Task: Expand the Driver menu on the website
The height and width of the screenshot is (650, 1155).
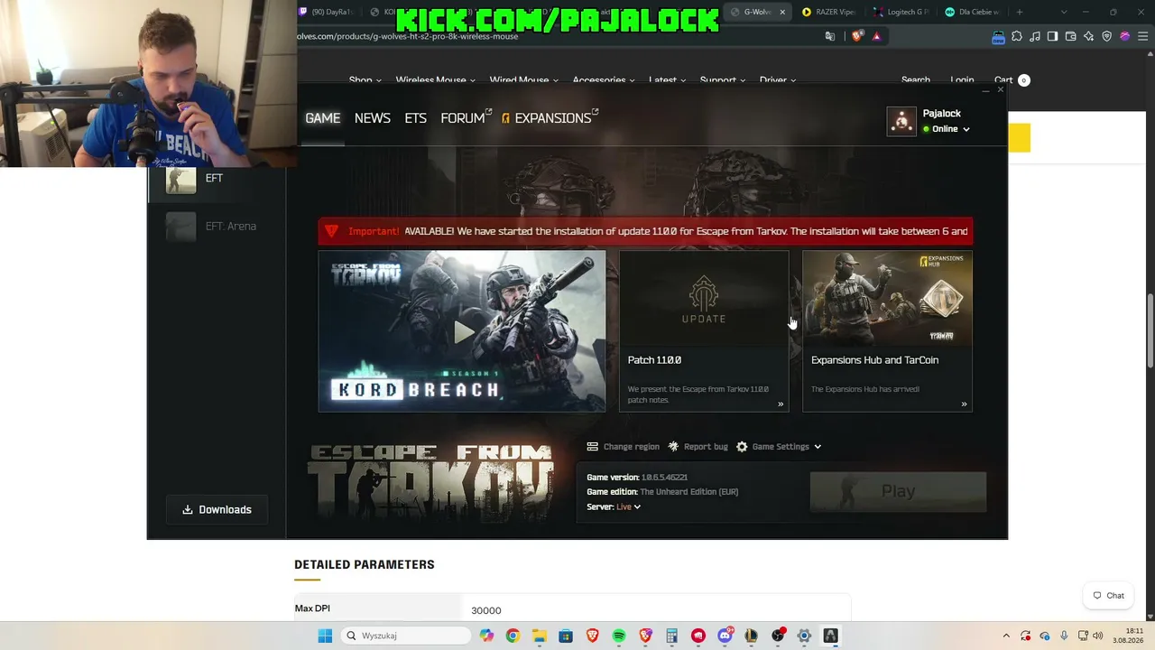Action: (778, 80)
